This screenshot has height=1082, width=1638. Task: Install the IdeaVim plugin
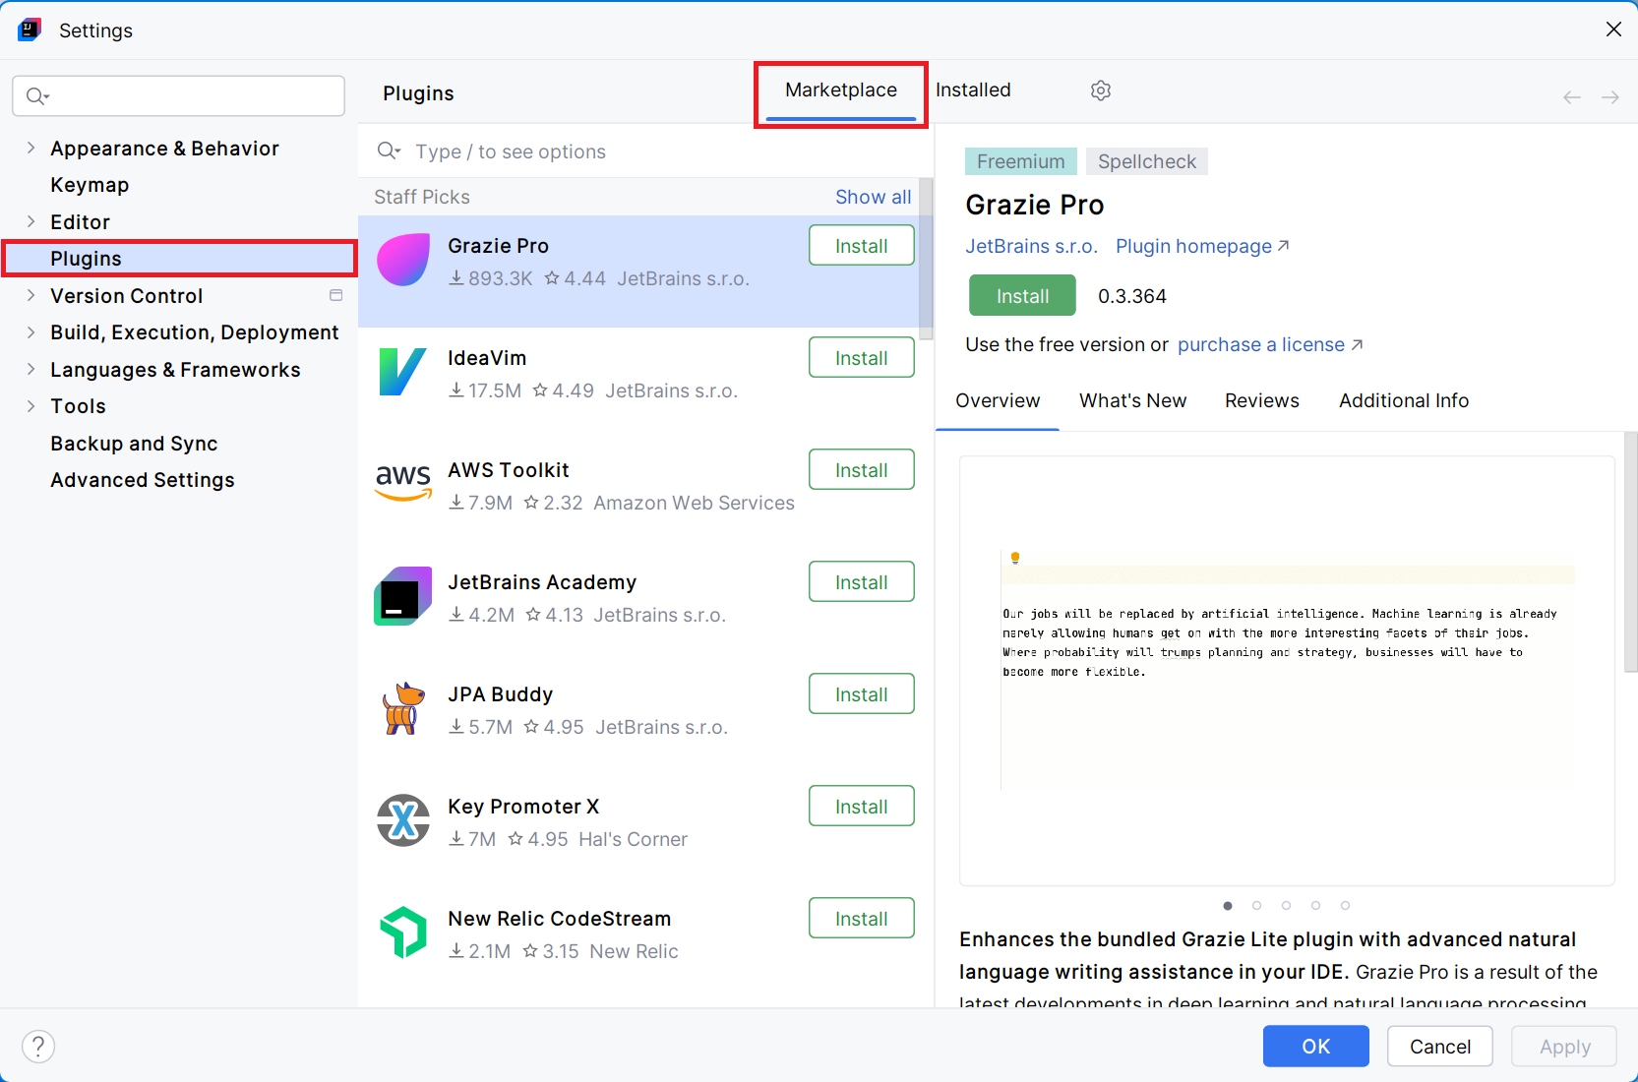point(862,358)
